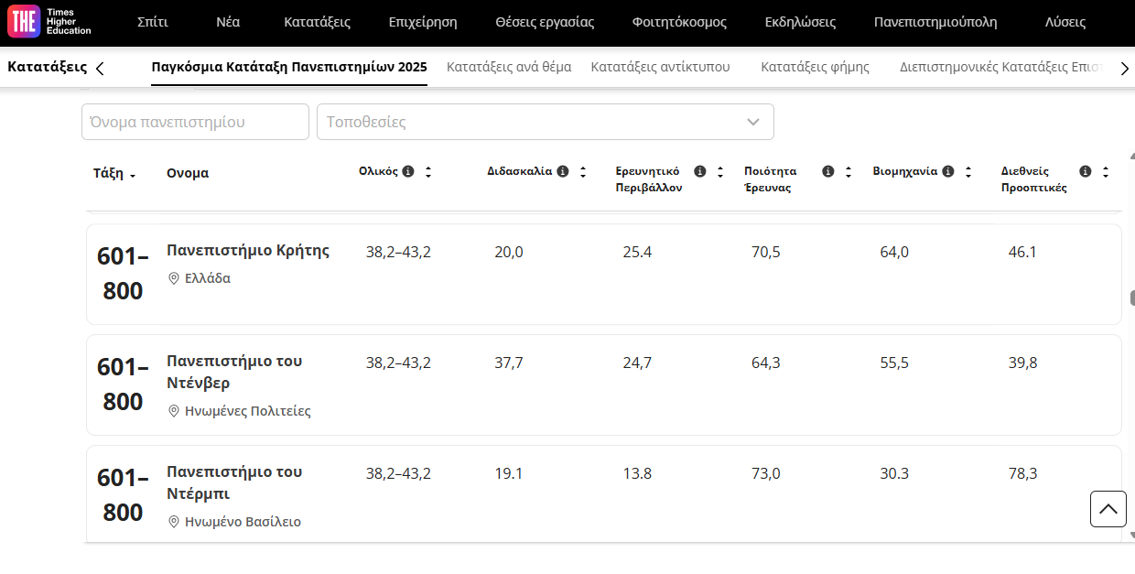Toggle sort order on Βιομηχανία column
1135x574 pixels.
pos(968,172)
